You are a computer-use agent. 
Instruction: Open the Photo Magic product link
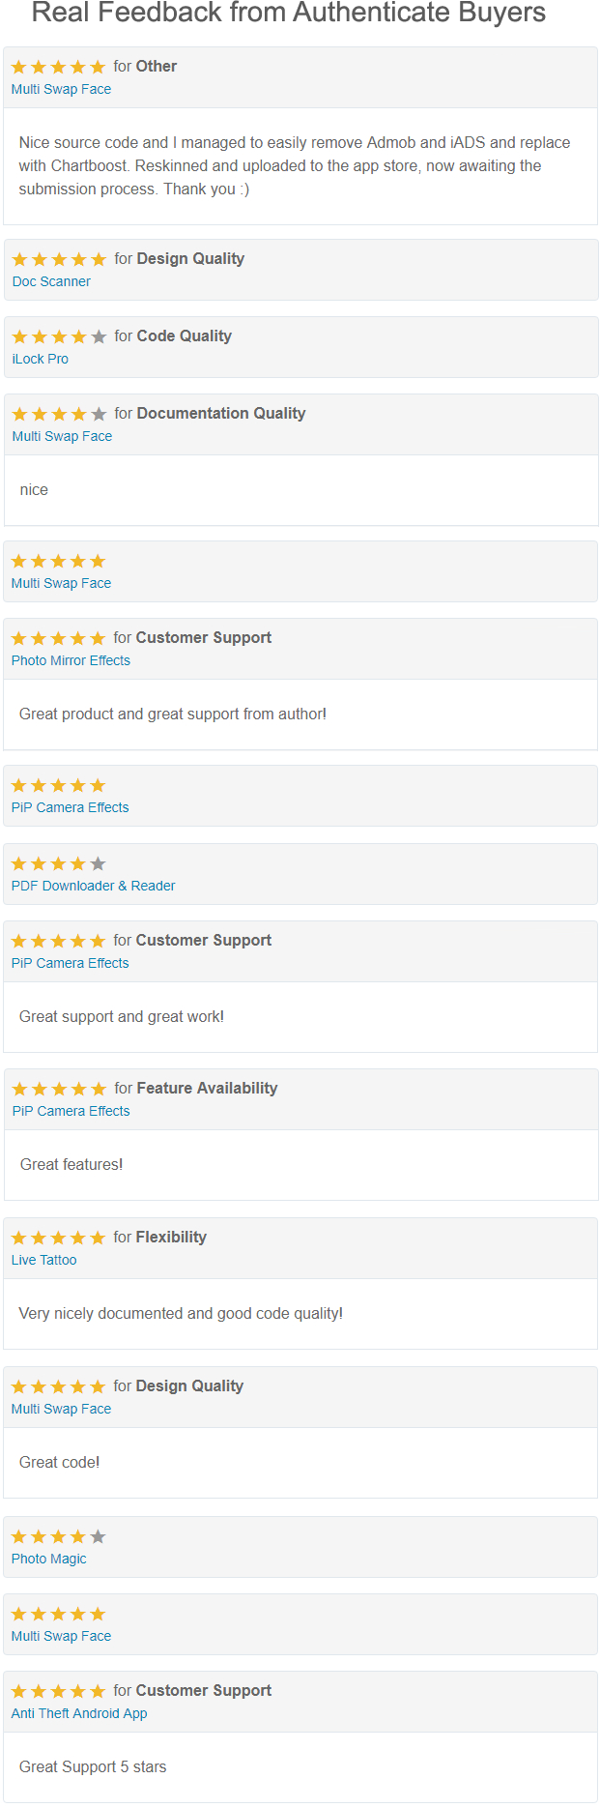coord(48,1559)
